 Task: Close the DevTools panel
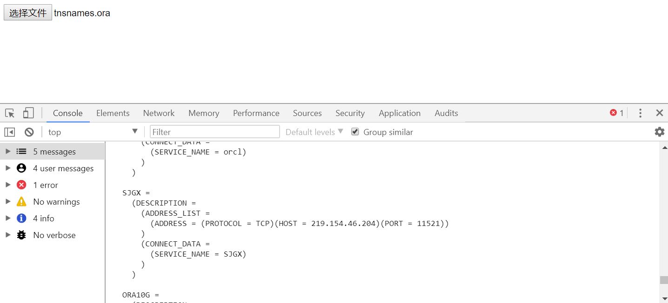(659, 113)
